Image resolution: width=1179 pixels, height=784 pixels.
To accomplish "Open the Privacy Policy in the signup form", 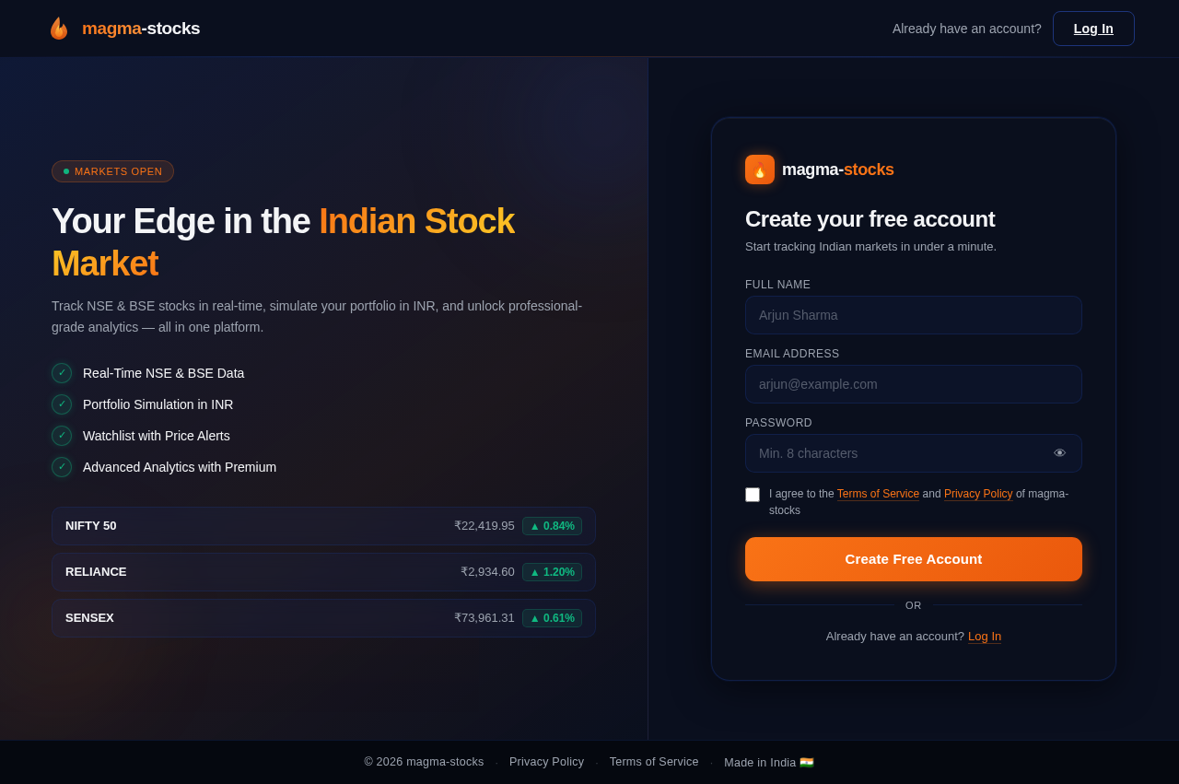I will 978,493.
